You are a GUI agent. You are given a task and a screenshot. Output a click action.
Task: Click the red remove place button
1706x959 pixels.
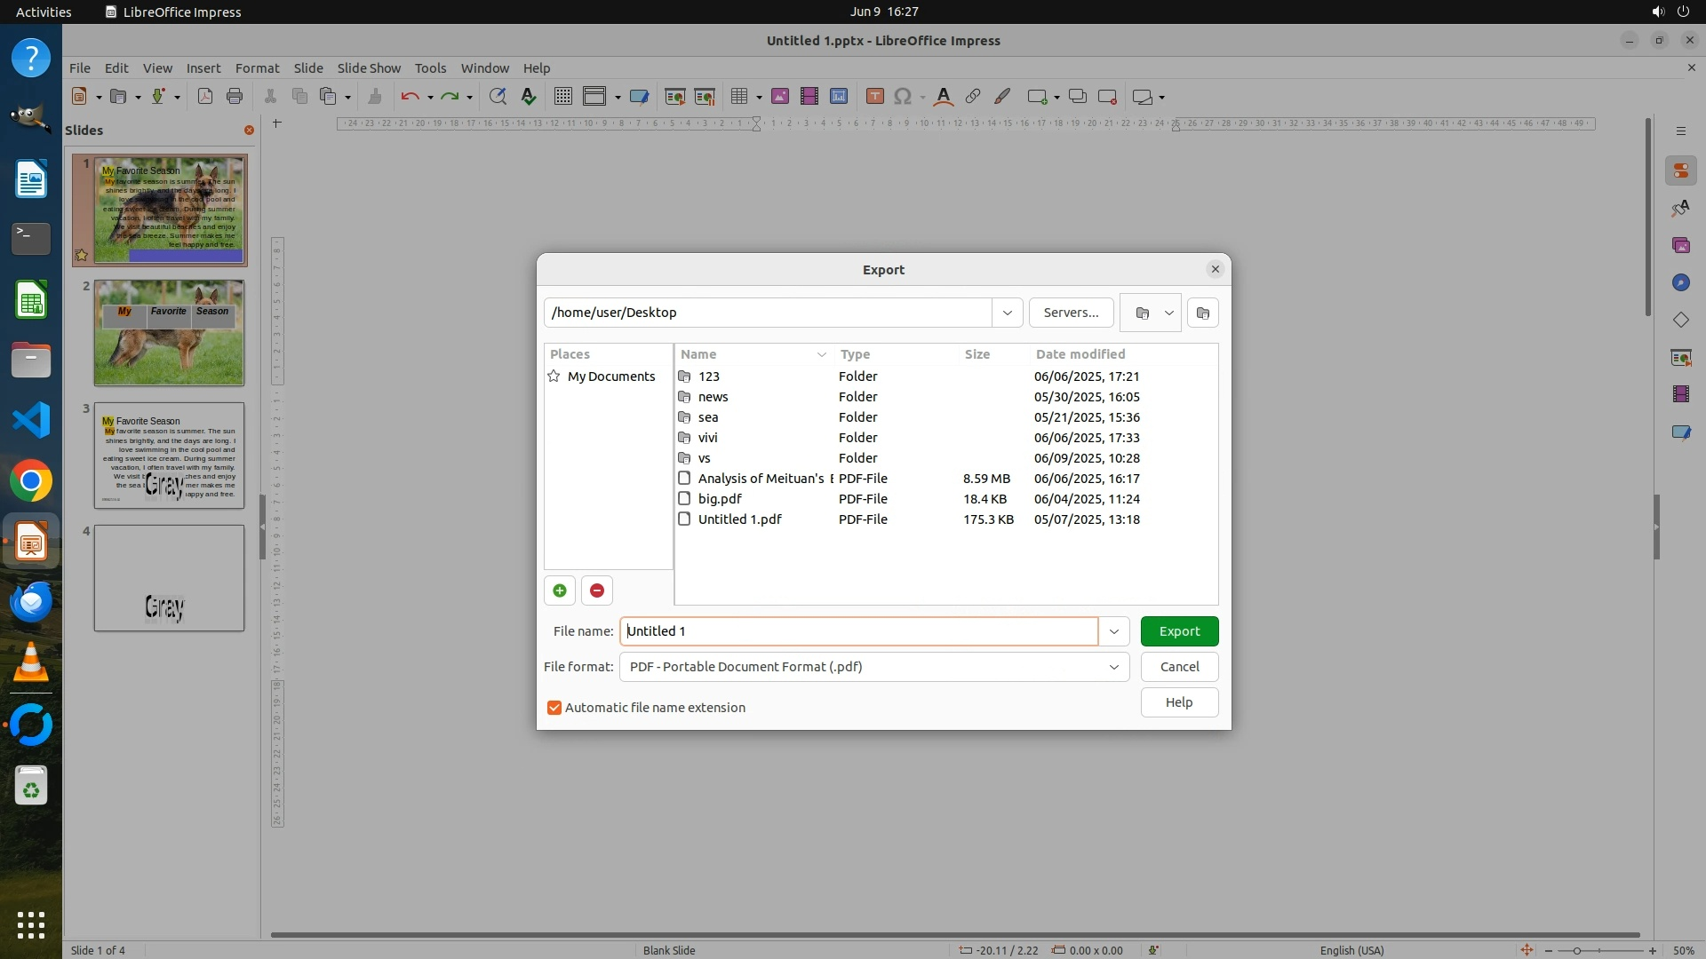click(x=597, y=590)
